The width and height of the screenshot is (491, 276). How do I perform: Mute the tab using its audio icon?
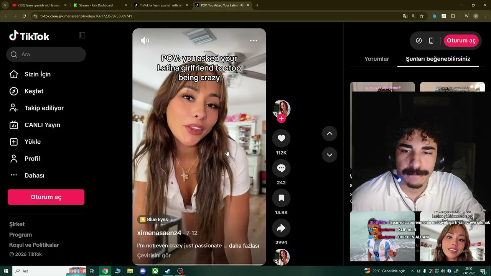click(x=242, y=5)
